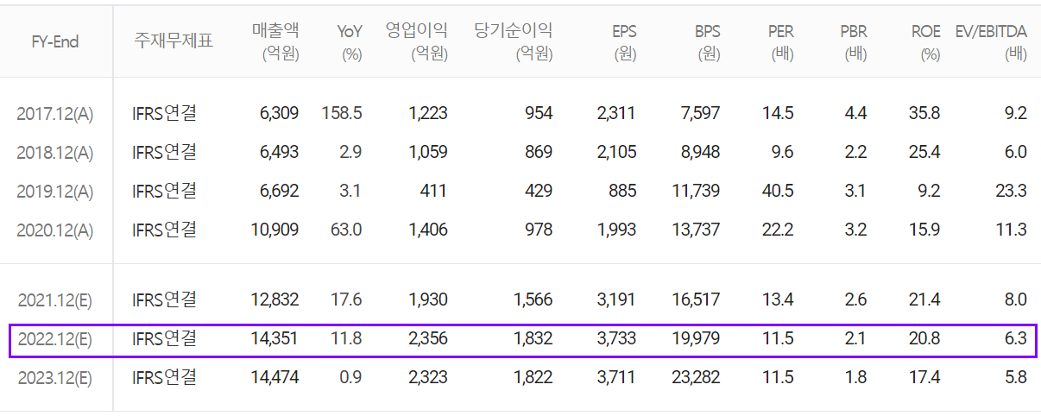The image size is (1041, 416).
Task: Click 2020 ROE value 15.9
Action: click(x=924, y=230)
